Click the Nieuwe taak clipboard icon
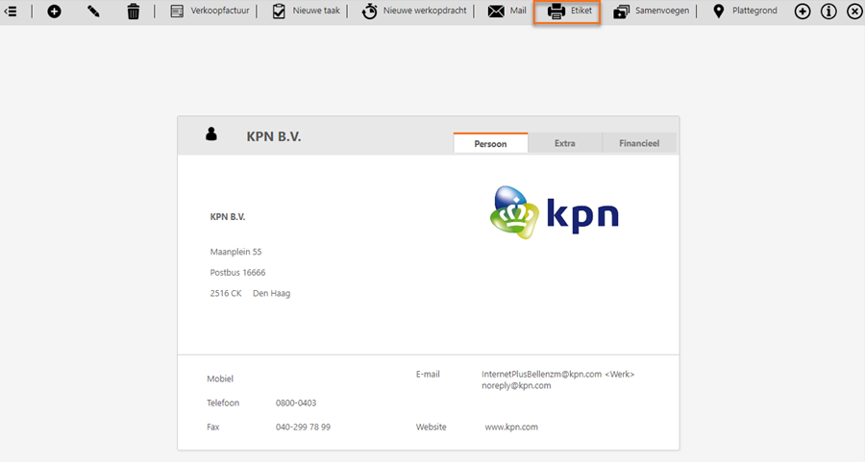Screen dimensions: 865x463 [x=279, y=11]
